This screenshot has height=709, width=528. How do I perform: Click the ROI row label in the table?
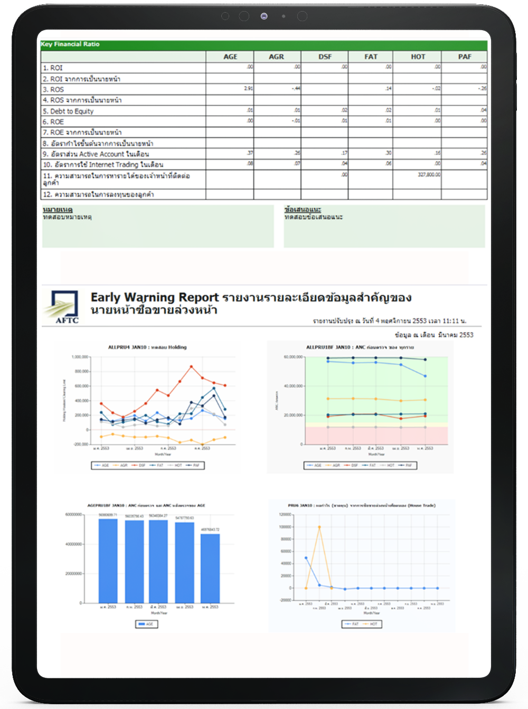(x=53, y=68)
